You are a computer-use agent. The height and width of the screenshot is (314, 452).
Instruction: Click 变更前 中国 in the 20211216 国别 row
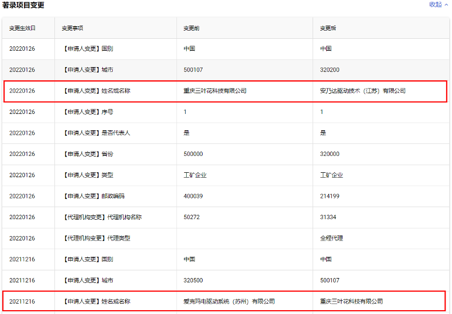(190, 259)
